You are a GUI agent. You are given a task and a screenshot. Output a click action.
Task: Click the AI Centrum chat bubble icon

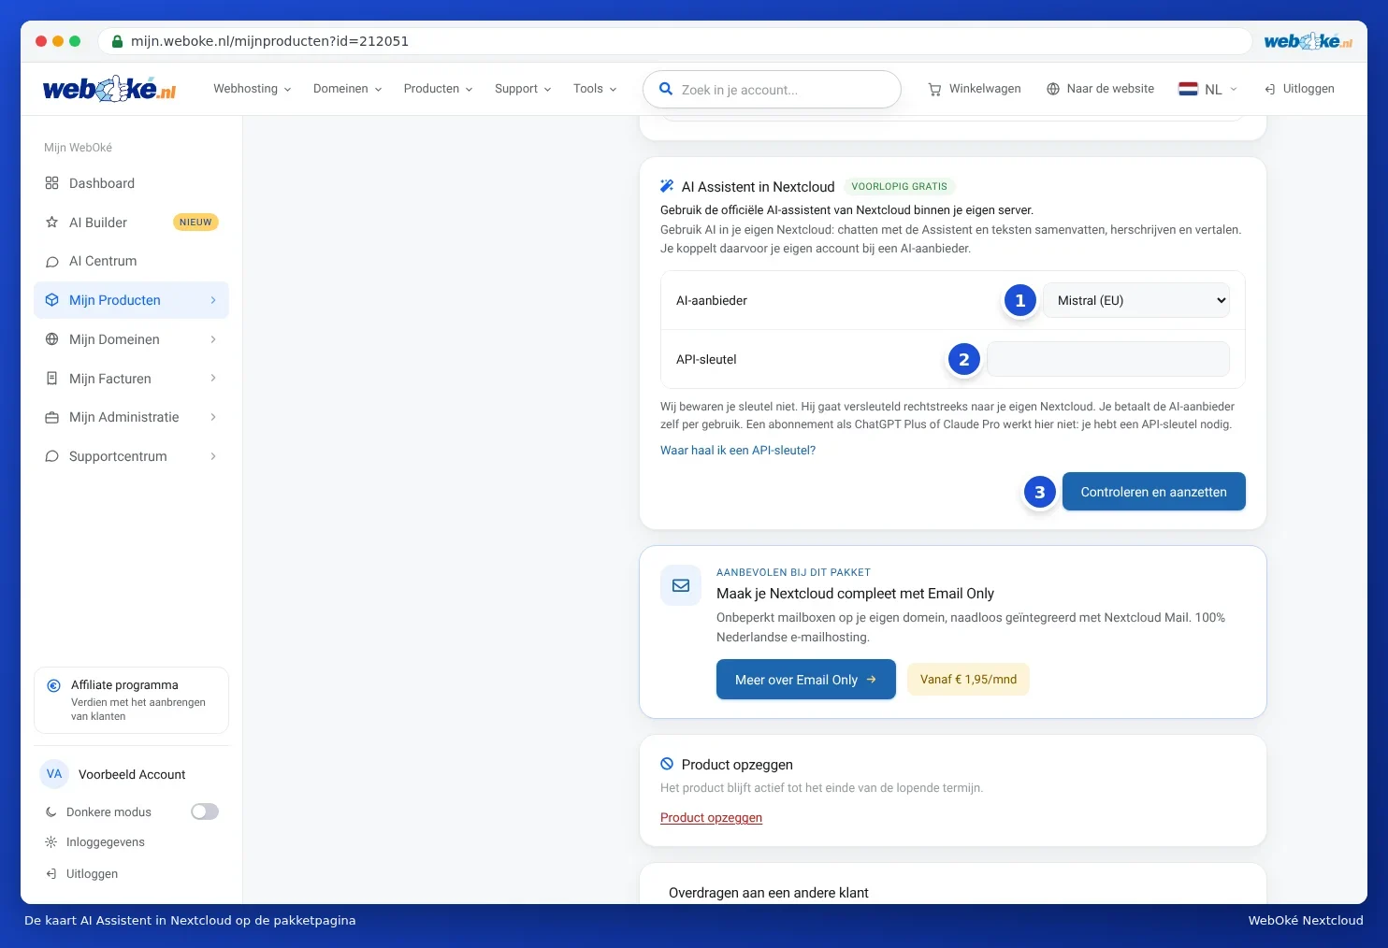pyautogui.click(x=52, y=262)
